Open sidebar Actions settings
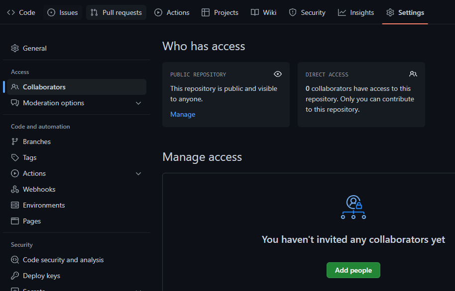Viewport: 455px width, 291px height. point(77,173)
